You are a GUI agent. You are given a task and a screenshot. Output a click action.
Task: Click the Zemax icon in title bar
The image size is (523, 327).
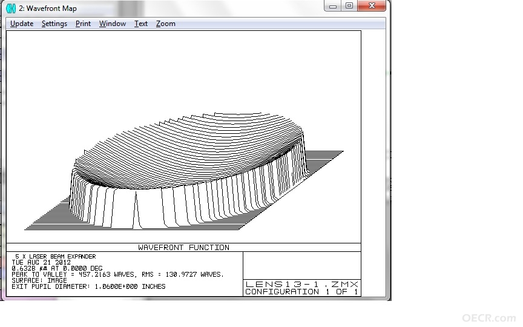11,8
